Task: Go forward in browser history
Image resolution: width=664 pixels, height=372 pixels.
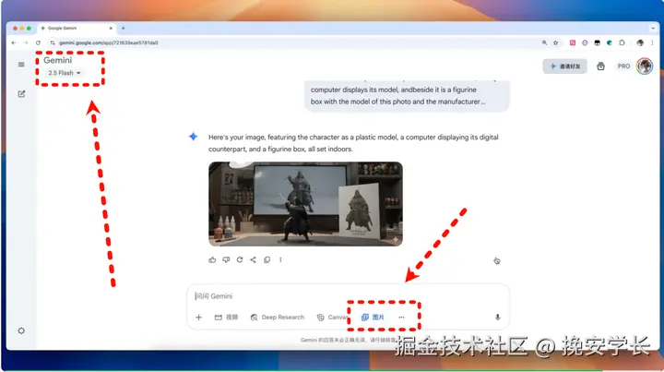Action: tap(26, 42)
